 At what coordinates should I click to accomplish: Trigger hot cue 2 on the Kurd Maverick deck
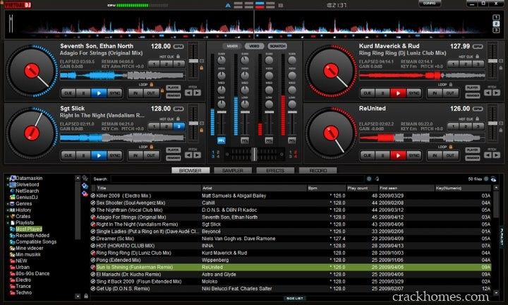(x=466, y=64)
